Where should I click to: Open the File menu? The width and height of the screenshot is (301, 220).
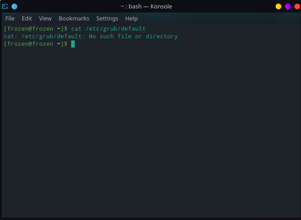pyautogui.click(x=10, y=18)
